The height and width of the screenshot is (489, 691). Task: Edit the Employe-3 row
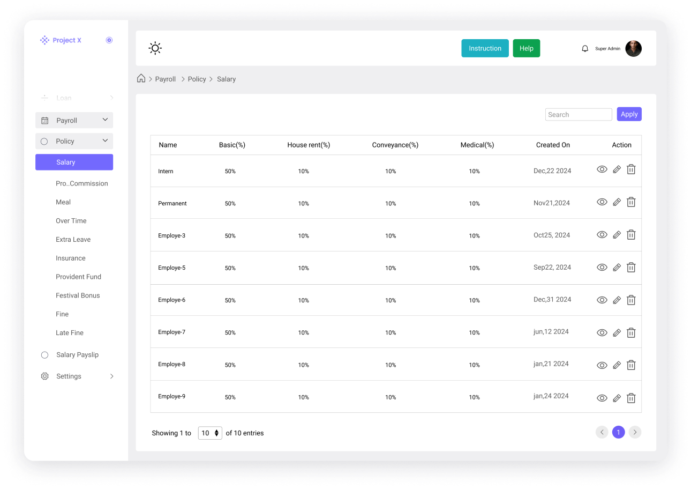[x=617, y=235]
